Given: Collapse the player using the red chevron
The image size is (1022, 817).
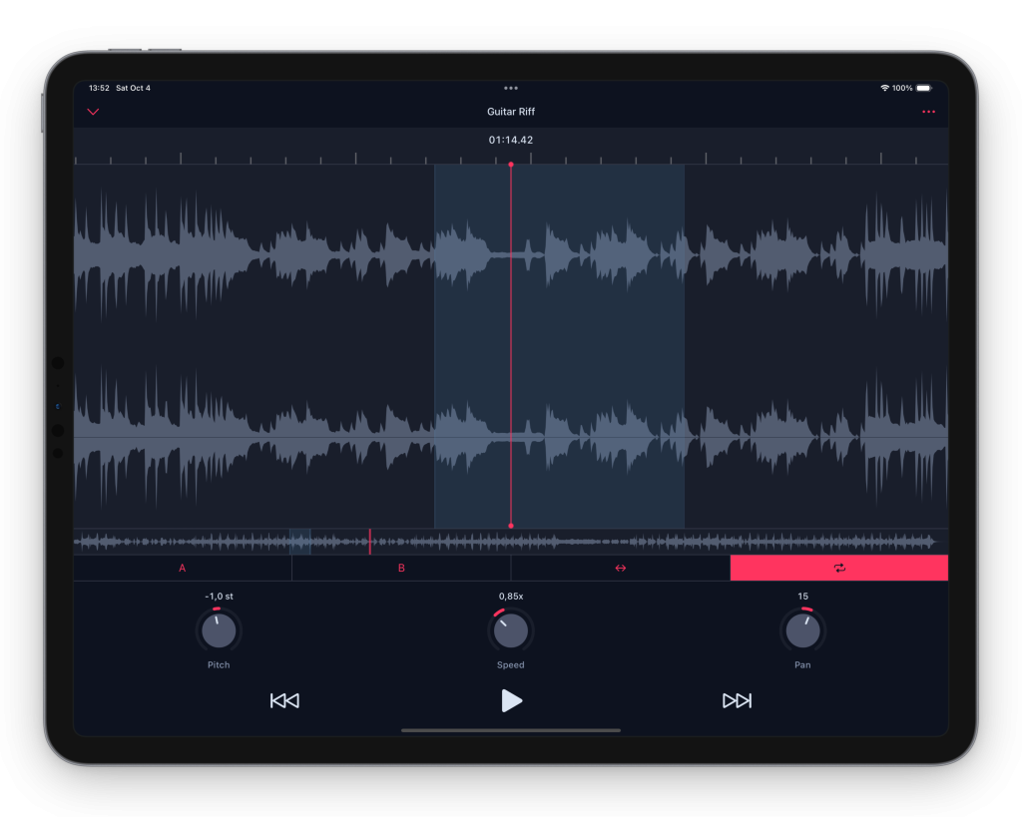Looking at the screenshot, I should [94, 112].
